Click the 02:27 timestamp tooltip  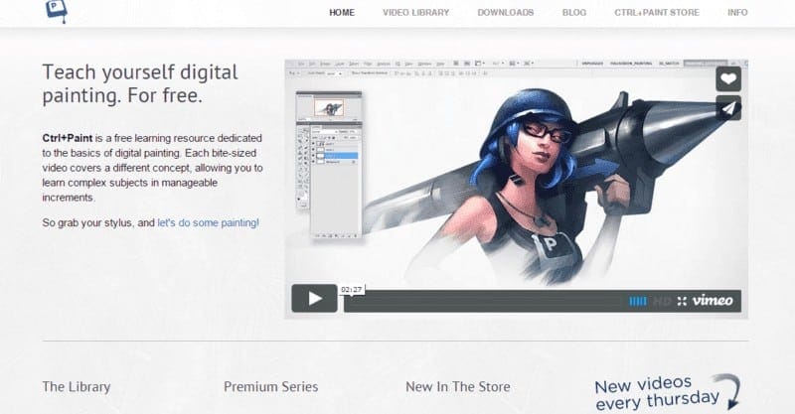[352, 290]
